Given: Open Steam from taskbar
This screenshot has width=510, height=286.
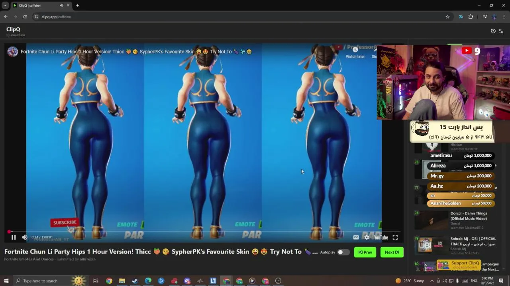Looking at the screenshot, I should (x=135, y=281).
